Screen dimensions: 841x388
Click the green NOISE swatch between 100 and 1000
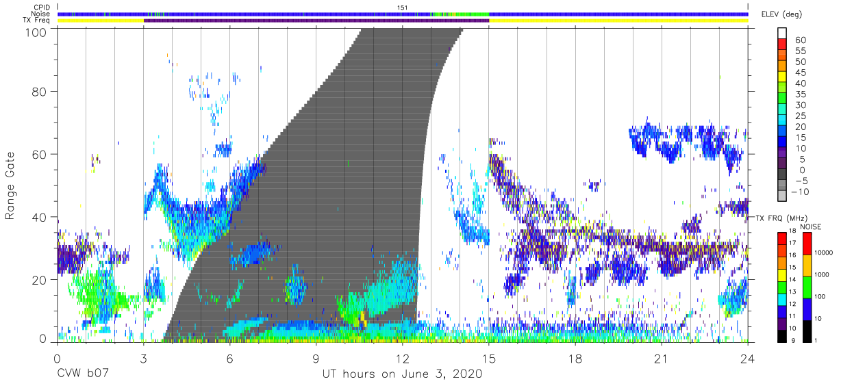tap(806, 286)
